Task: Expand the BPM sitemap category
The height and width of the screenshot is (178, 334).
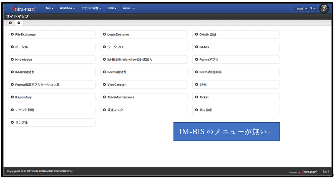Action: [x=236, y=85]
